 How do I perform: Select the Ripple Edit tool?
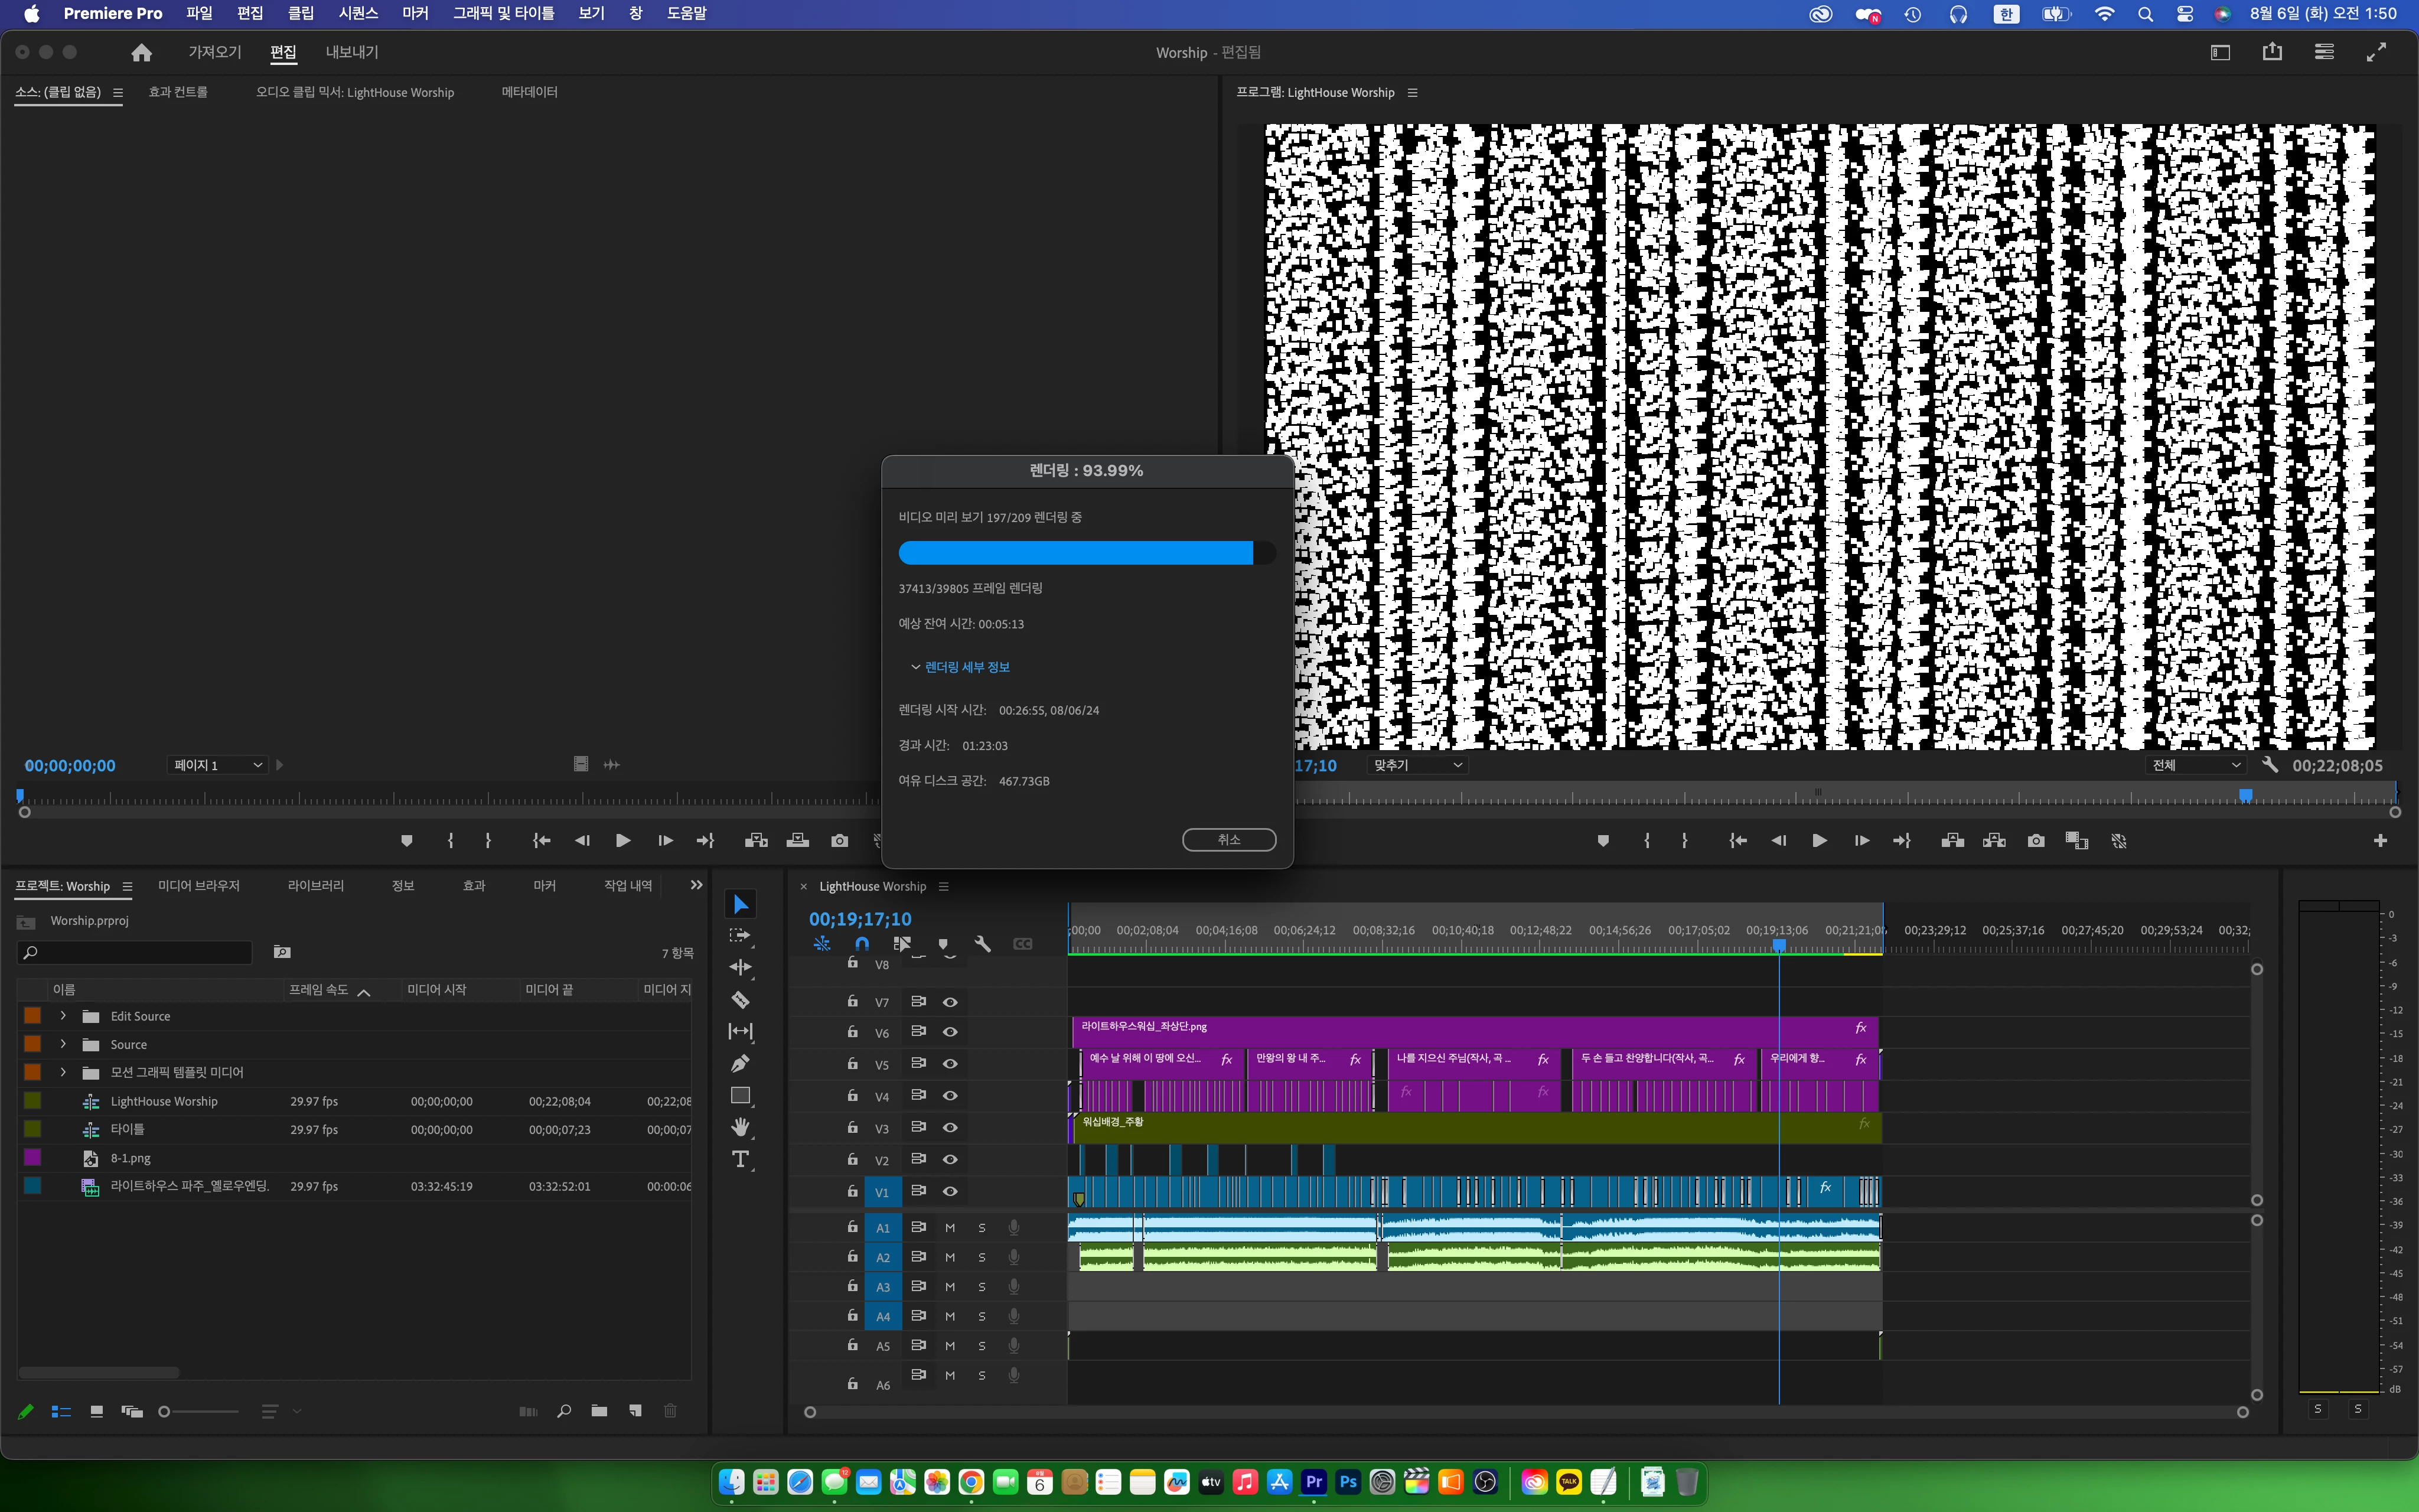coord(739,967)
